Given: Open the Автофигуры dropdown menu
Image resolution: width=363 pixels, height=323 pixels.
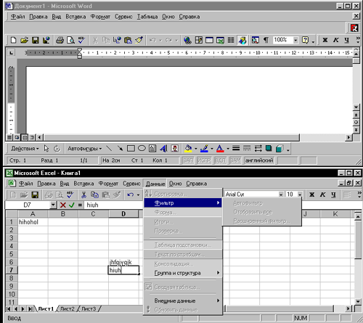Looking at the screenshot, I should 84,148.
